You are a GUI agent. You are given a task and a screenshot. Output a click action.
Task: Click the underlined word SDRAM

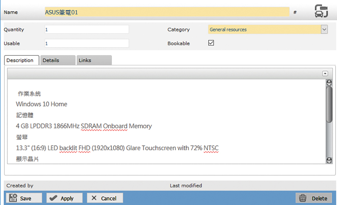pos(91,126)
